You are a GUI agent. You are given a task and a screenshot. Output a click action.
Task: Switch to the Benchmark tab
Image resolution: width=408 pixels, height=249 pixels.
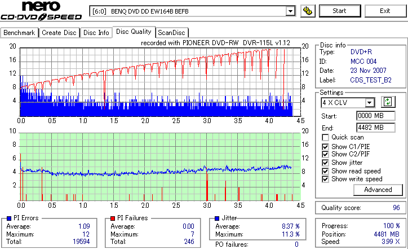[19, 33]
